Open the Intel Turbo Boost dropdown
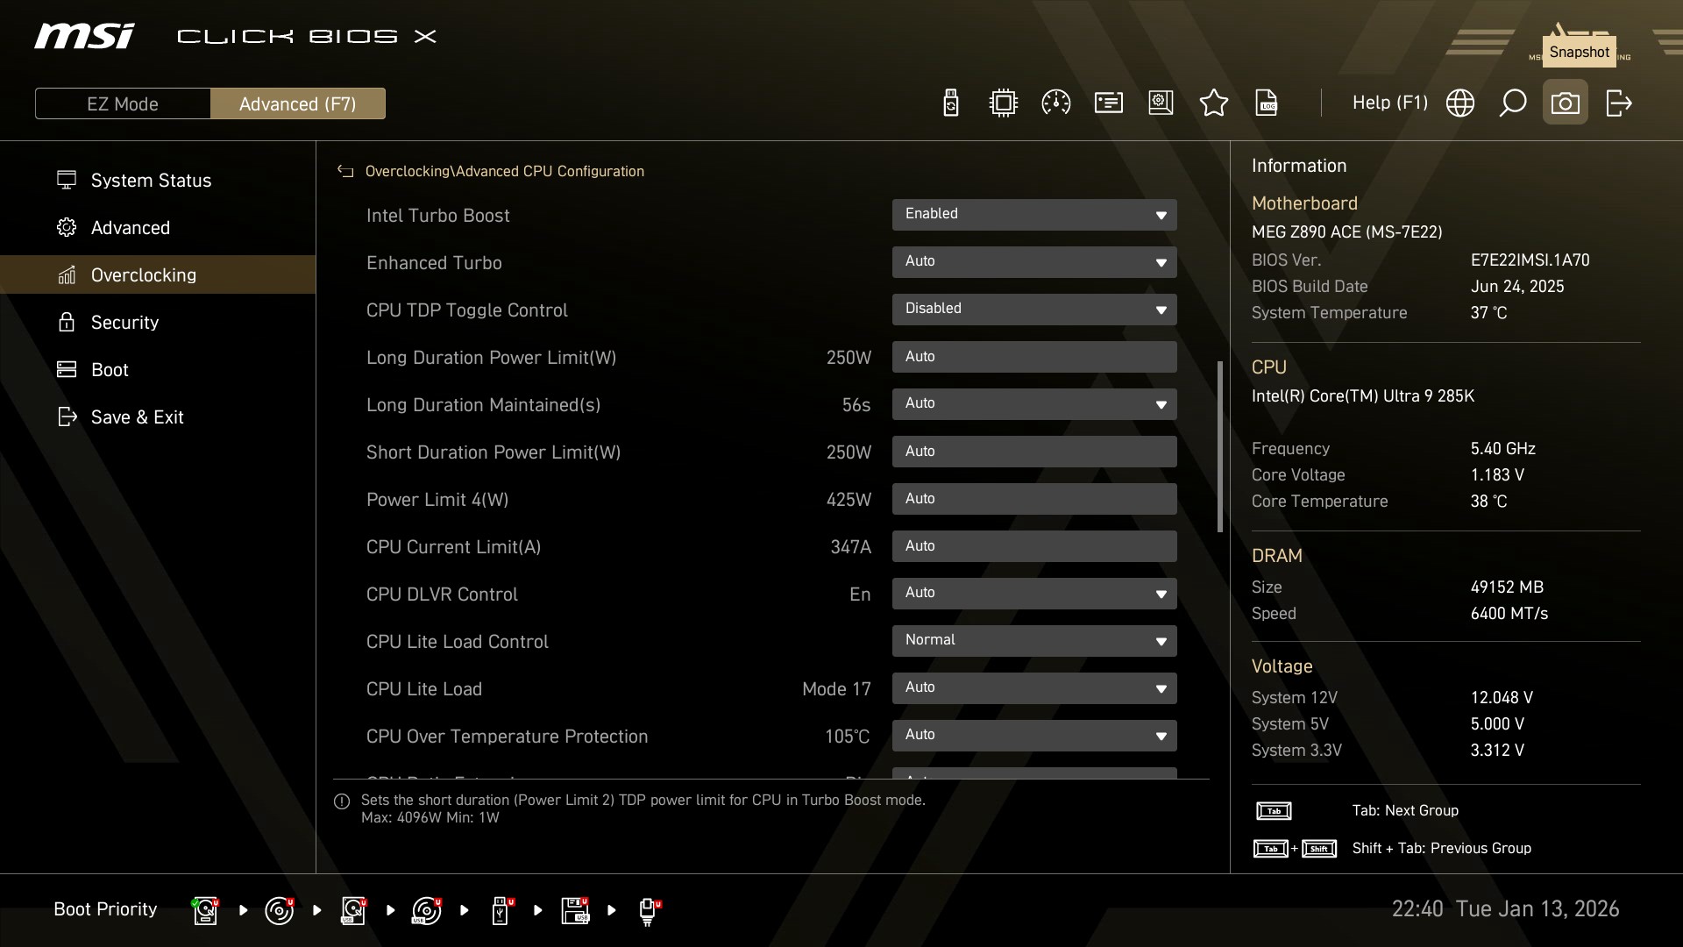 point(1033,215)
